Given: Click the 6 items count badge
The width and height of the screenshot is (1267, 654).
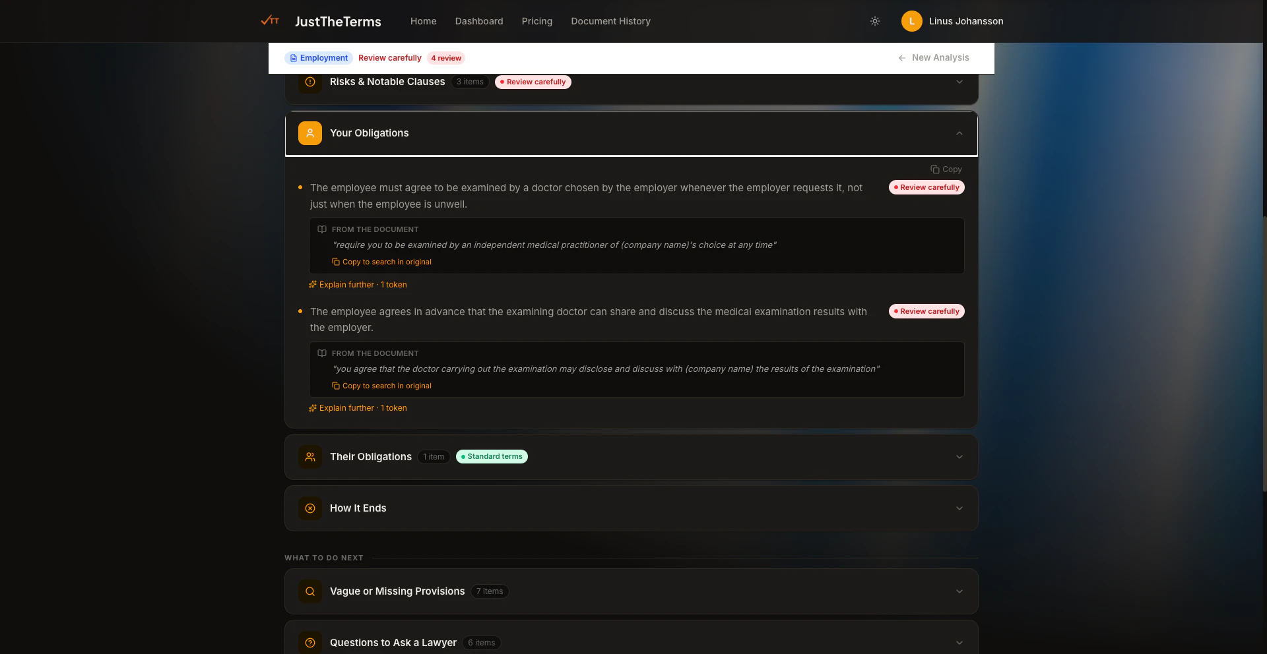Looking at the screenshot, I should point(482,643).
